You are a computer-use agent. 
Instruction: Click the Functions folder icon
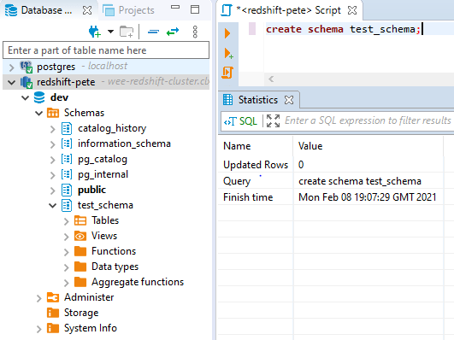[x=80, y=251]
